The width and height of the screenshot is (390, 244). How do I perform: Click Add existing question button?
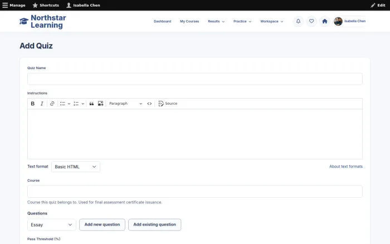coord(155,225)
